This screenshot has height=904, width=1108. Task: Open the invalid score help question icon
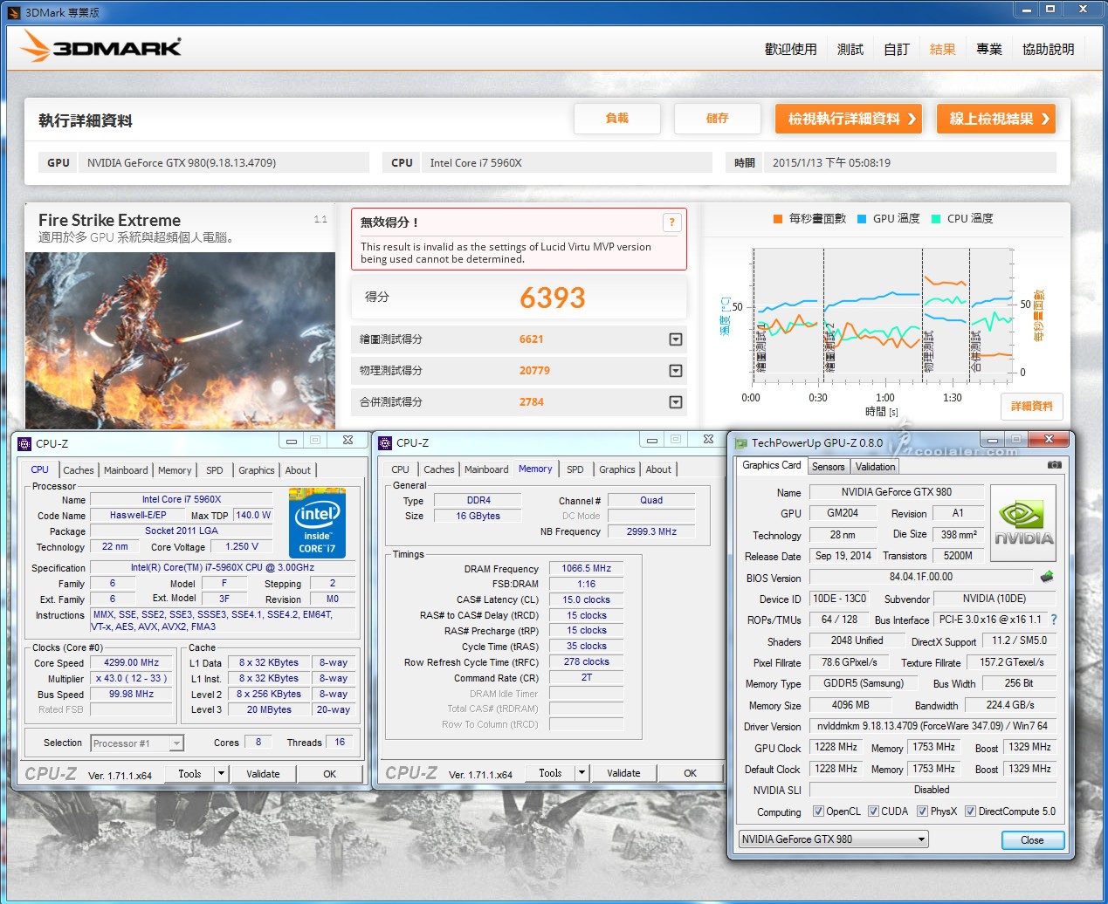tap(671, 223)
